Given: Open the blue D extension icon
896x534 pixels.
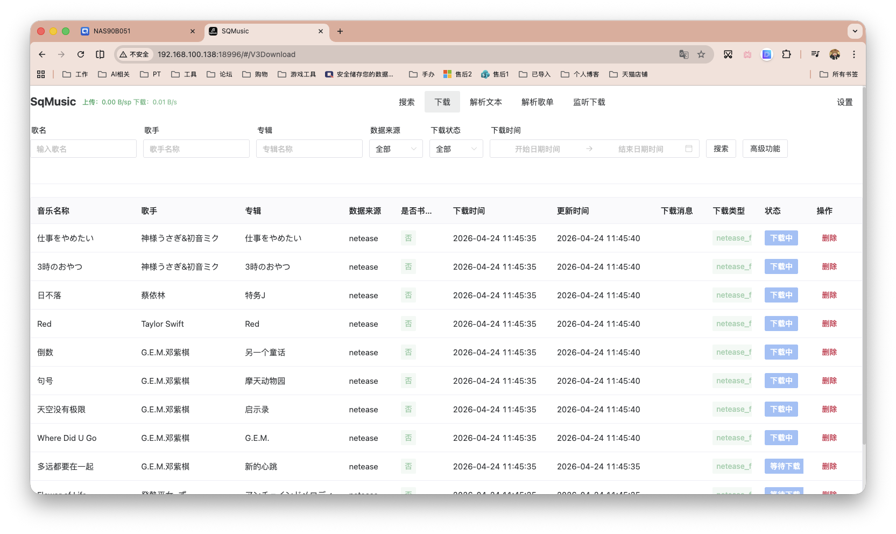Looking at the screenshot, I should click(x=766, y=54).
